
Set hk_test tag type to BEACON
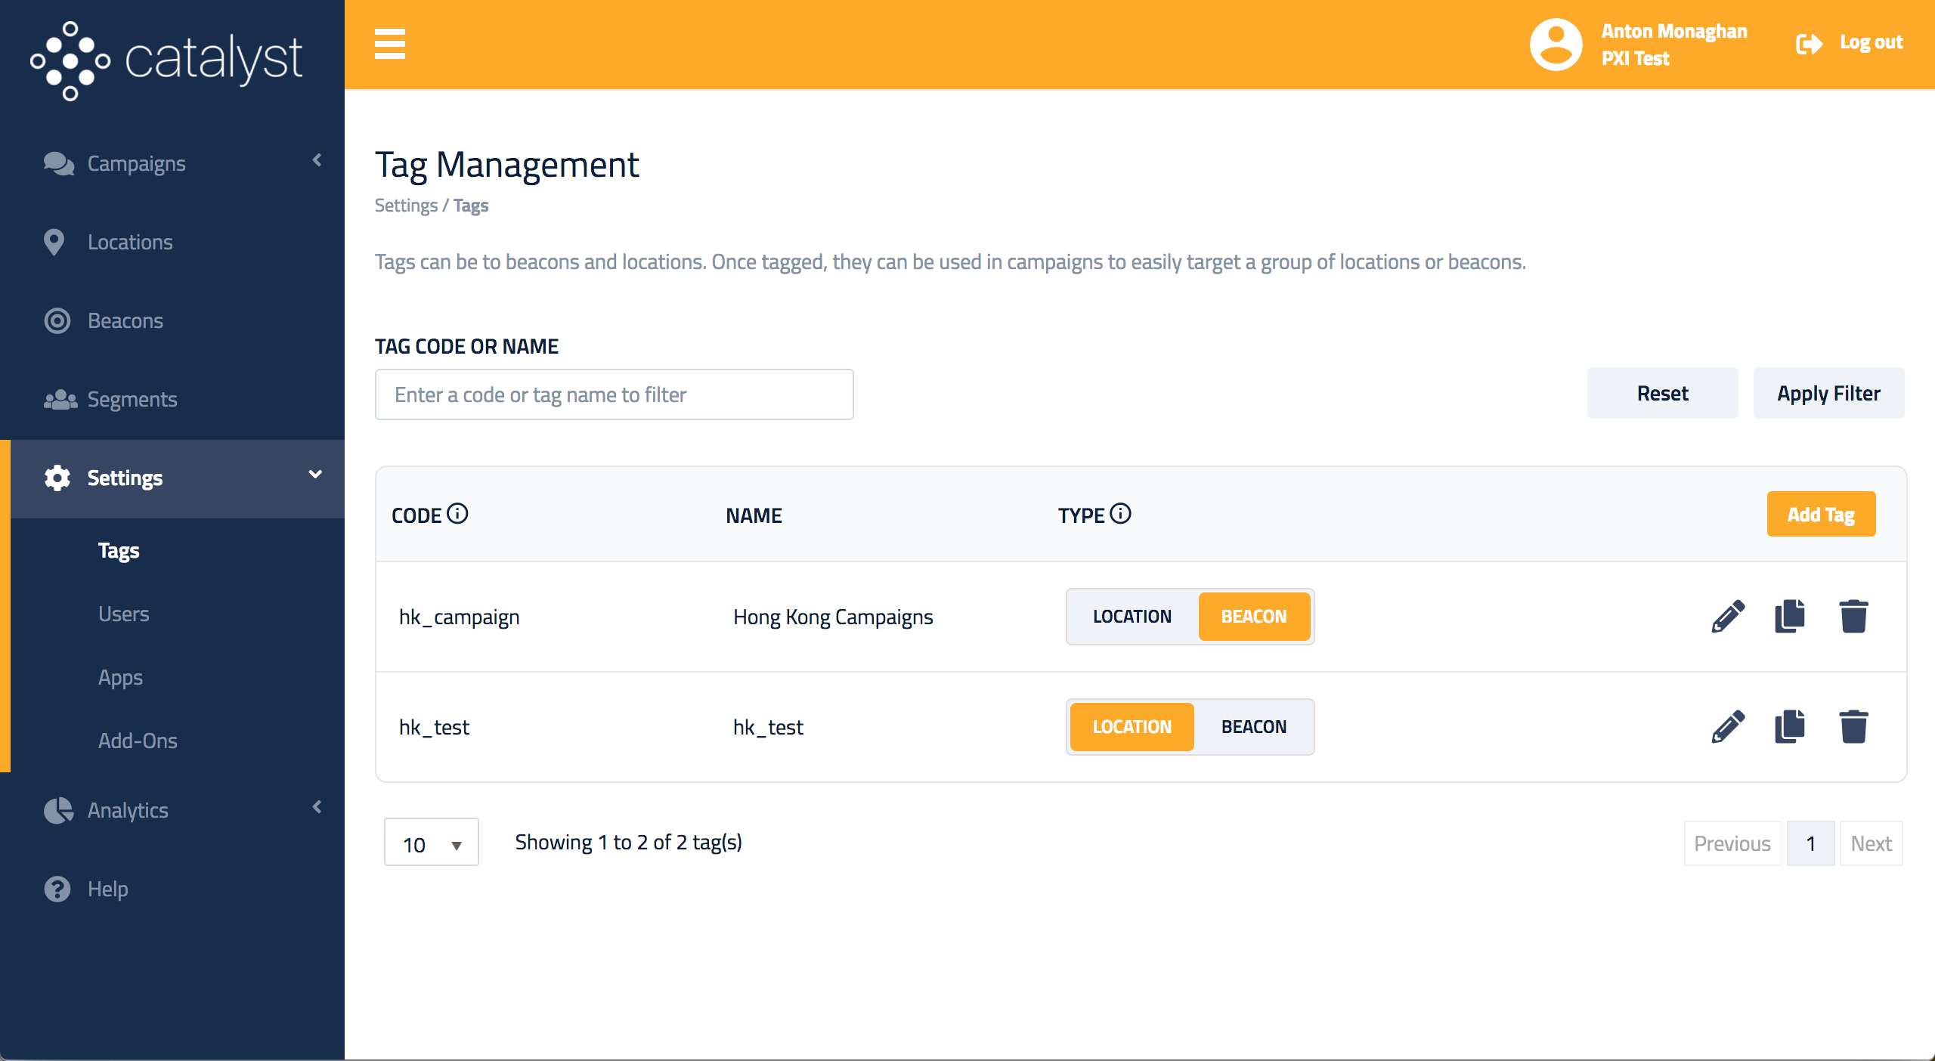point(1254,726)
